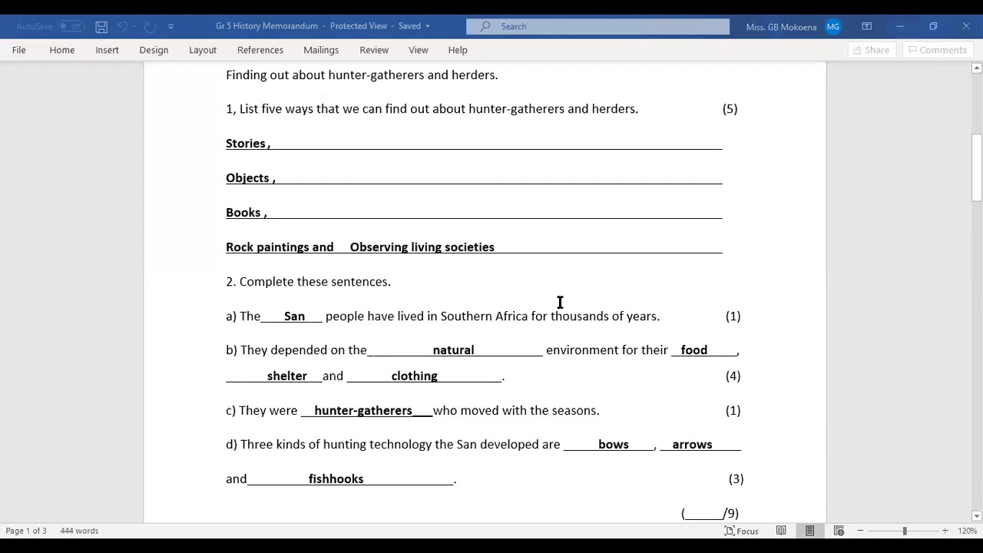Expand the Saved status dropdown in title
This screenshot has height=553, width=983.
(x=428, y=26)
